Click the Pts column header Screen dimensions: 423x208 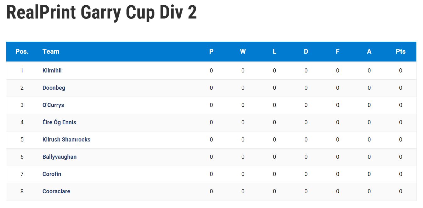click(x=401, y=51)
